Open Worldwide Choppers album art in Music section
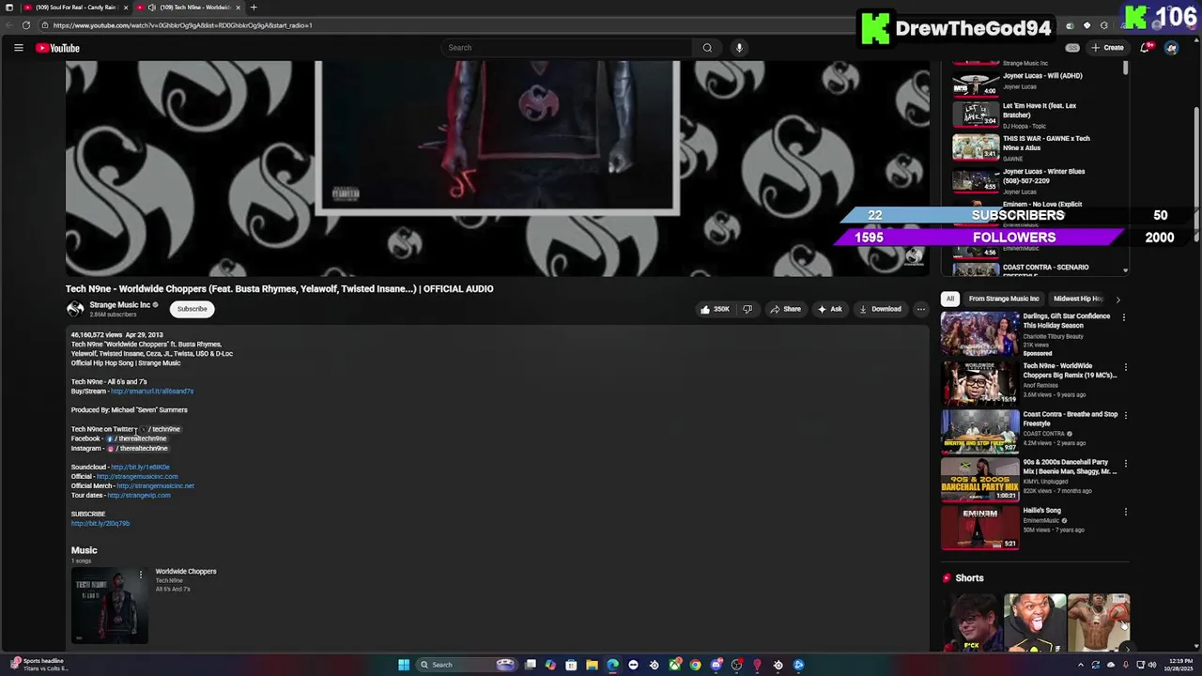The image size is (1202, 676). click(x=110, y=606)
